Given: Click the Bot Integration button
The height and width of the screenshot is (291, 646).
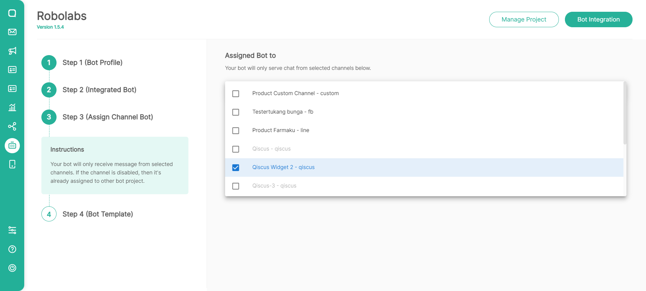Looking at the screenshot, I should point(598,19).
